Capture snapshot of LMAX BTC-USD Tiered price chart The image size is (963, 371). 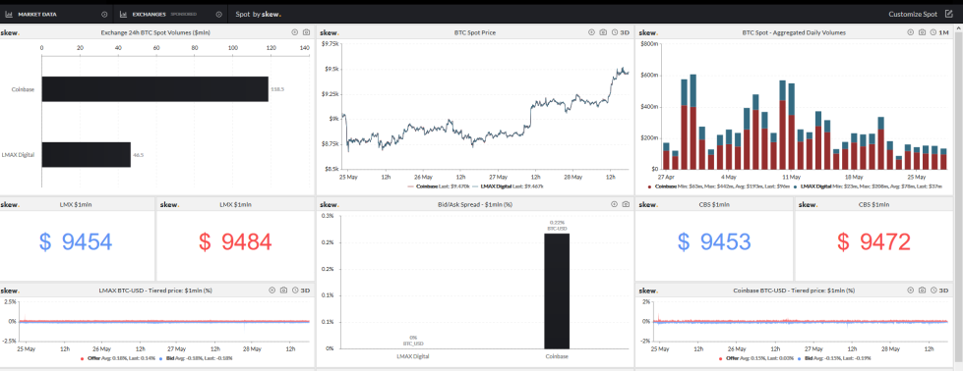[x=283, y=291]
